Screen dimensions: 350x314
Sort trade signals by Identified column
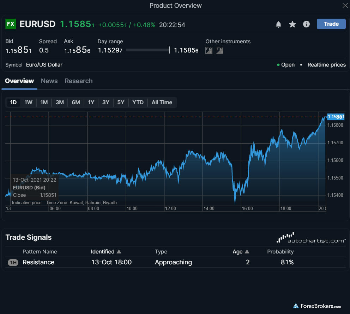click(106, 252)
